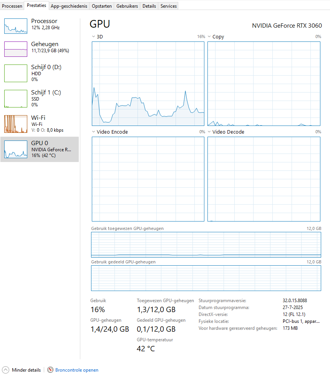Screen dimensions: 330x377
Task: Click the PCI-bus 1 location value
Action: (x=301, y=321)
